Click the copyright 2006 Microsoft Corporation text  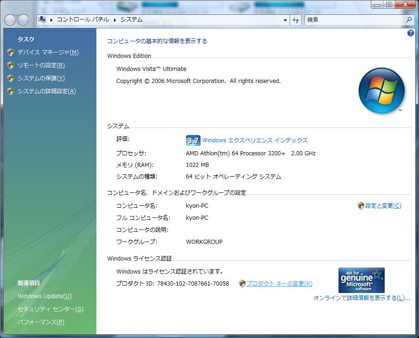pos(198,81)
